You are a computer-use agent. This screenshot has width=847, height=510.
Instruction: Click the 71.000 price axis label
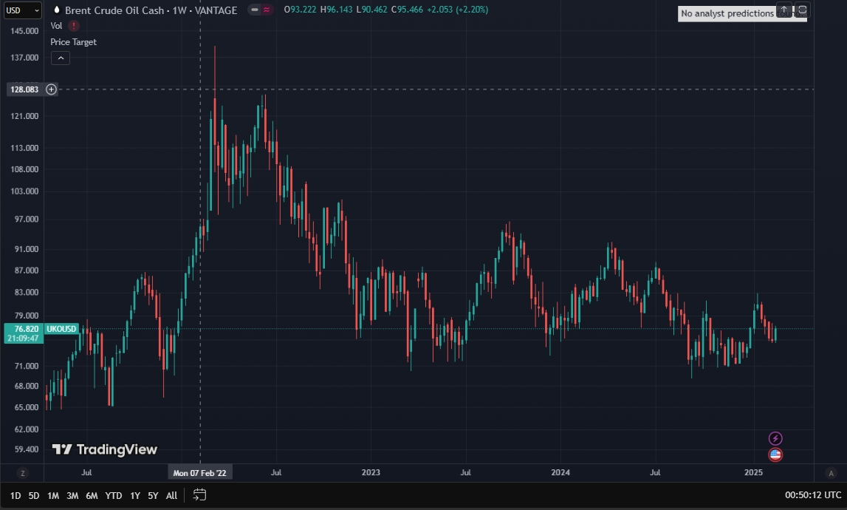point(27,366)
